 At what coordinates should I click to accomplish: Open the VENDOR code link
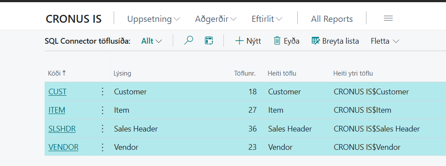[63, 147]
